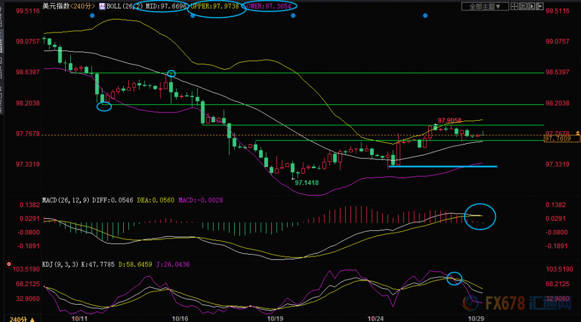
Task: Click the 97.3319 level on left axis
Action: coord(28,164)
